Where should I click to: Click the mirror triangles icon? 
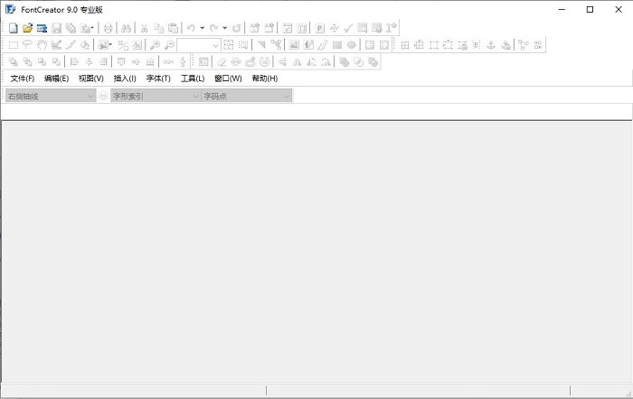[x=298, y=61]
